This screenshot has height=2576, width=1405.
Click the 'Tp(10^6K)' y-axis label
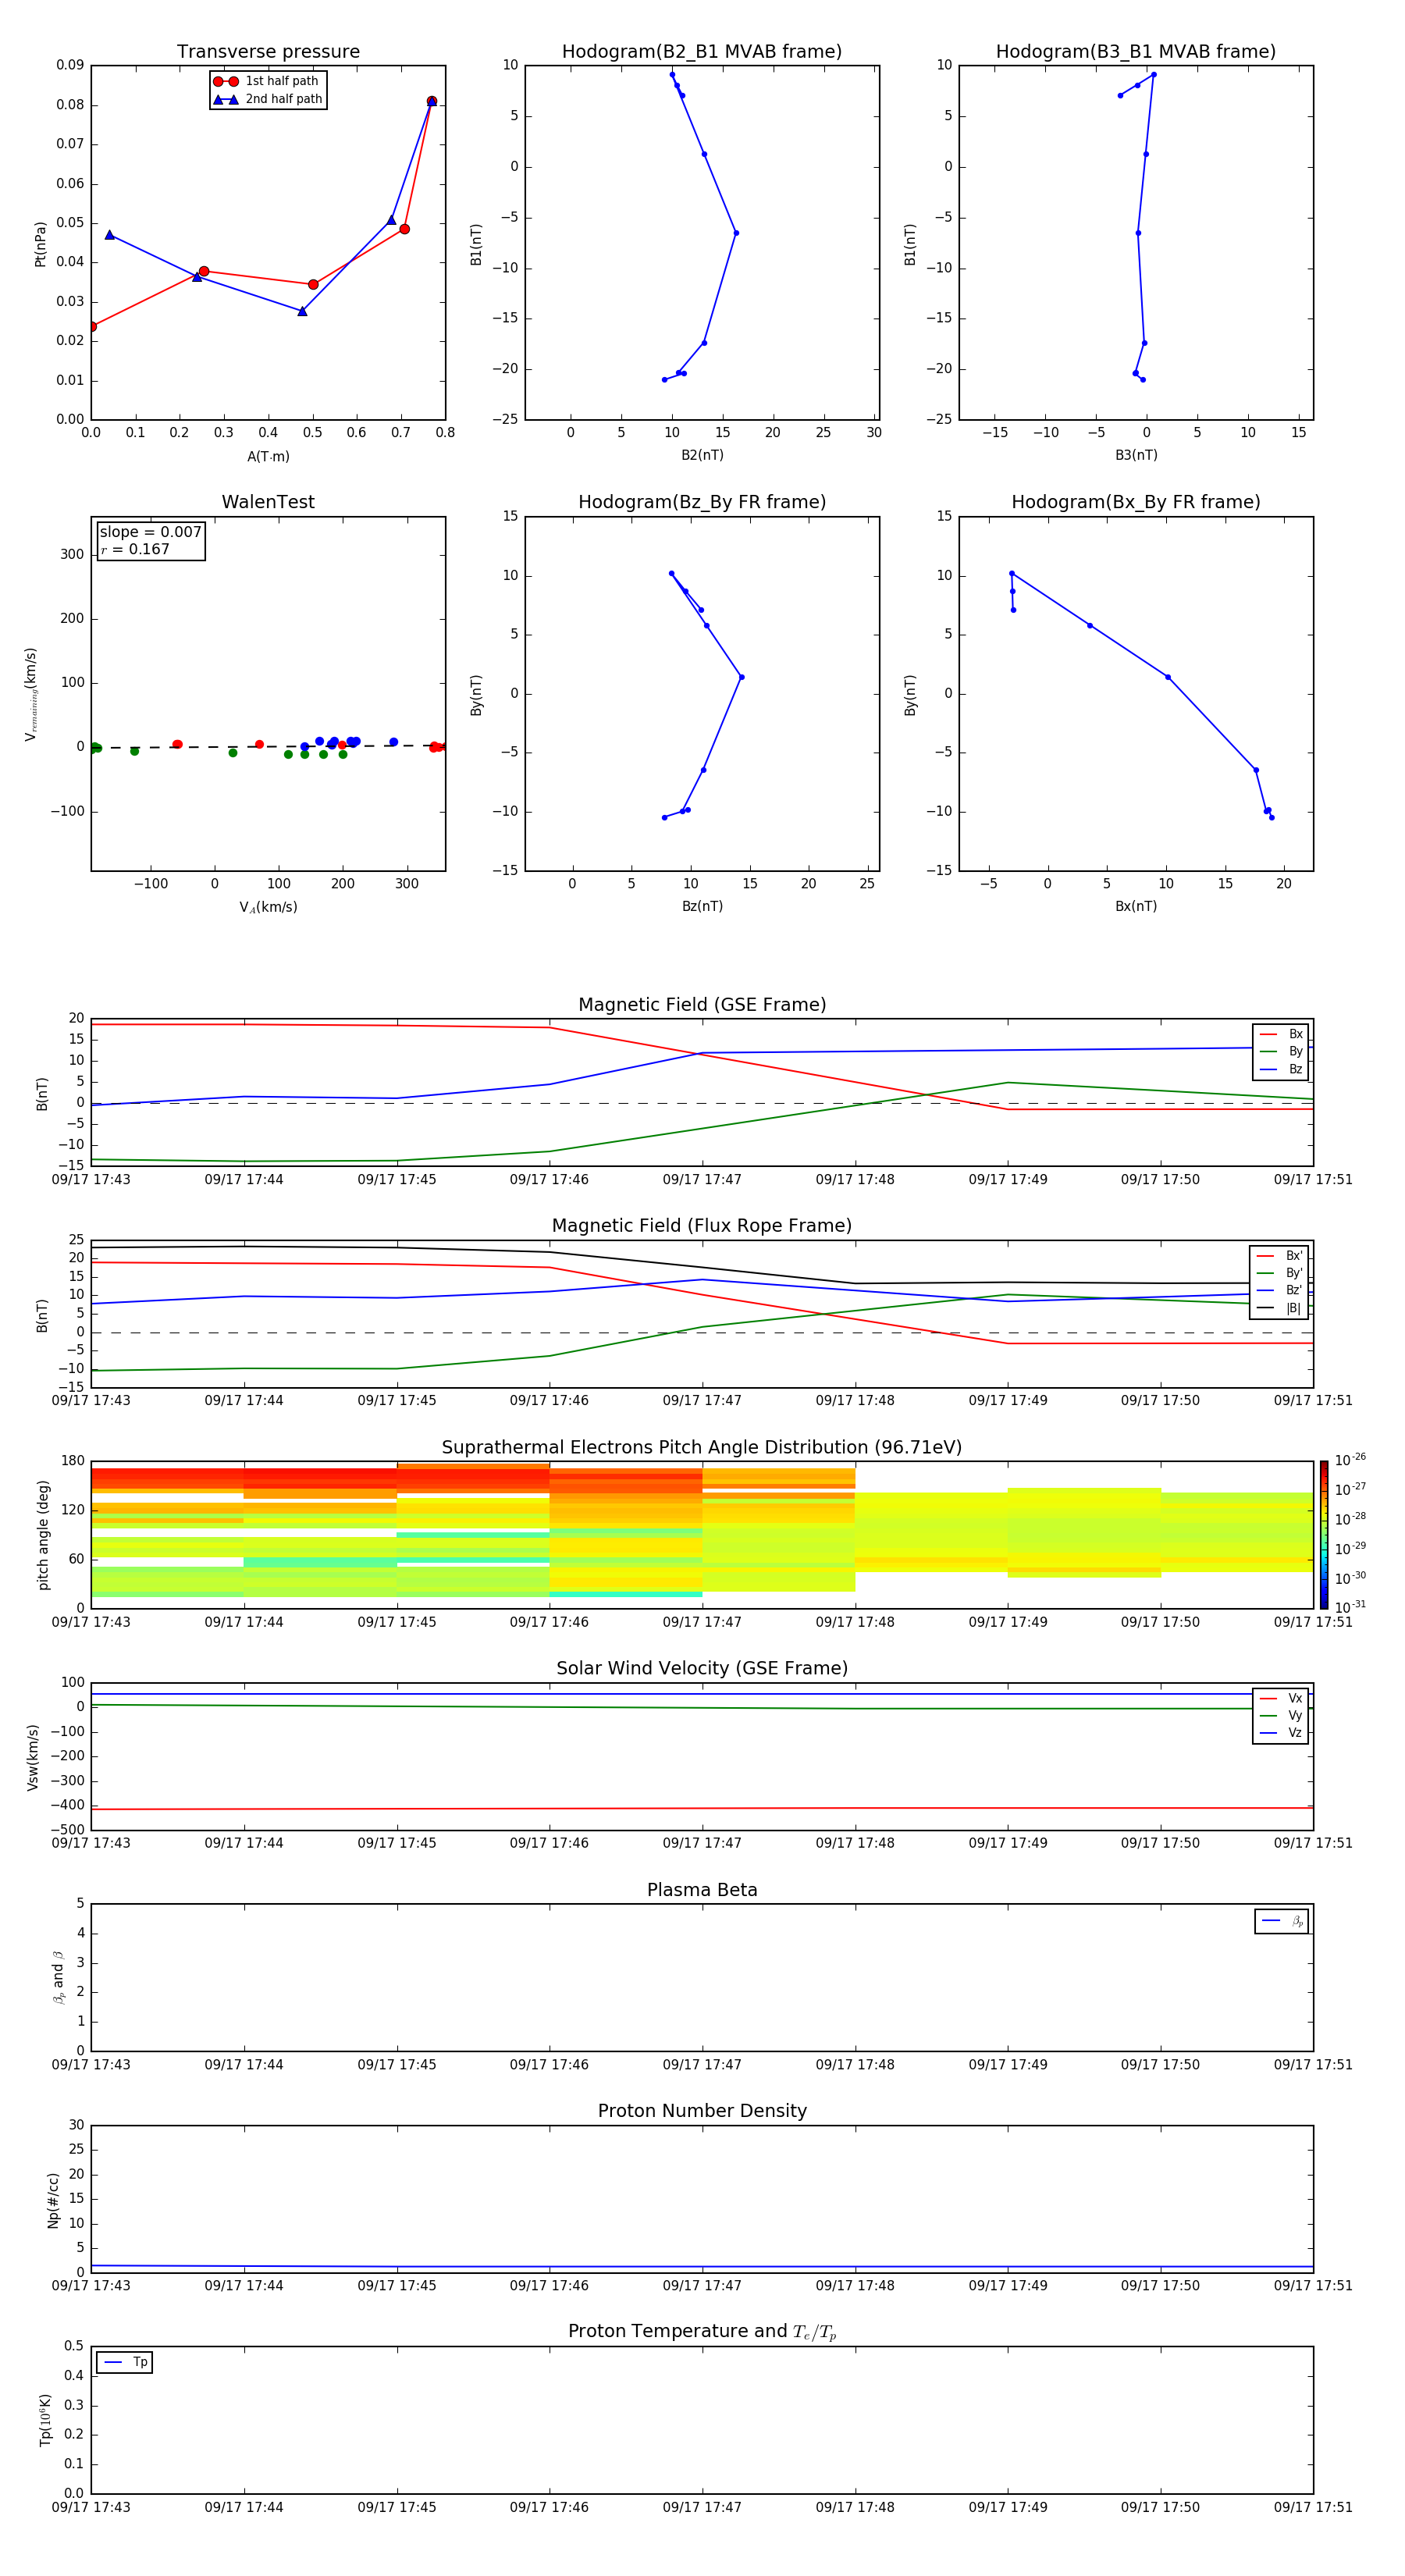(x=45, y=2420)
